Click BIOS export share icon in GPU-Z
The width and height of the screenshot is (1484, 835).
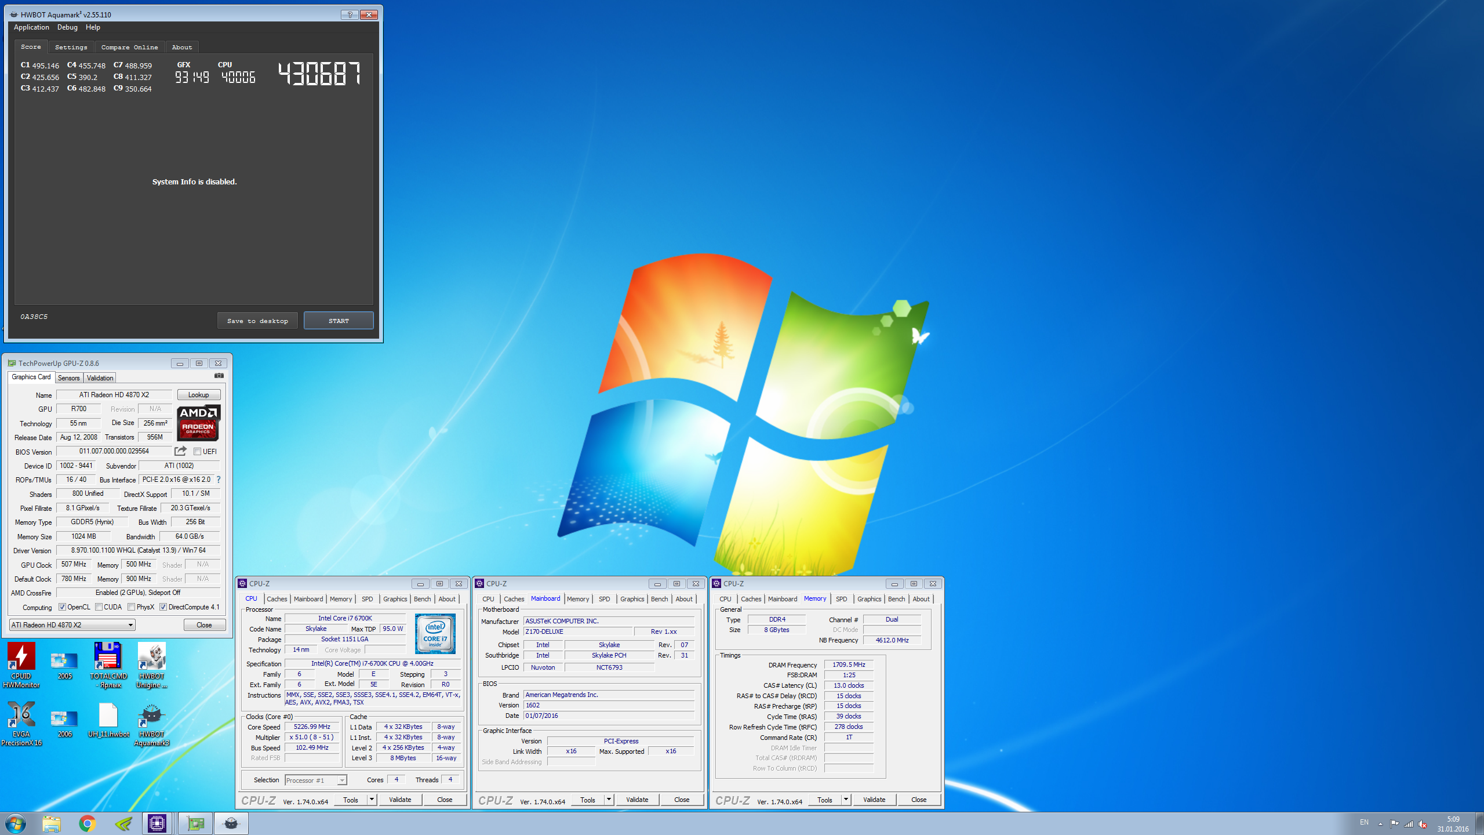pos(181,451)
